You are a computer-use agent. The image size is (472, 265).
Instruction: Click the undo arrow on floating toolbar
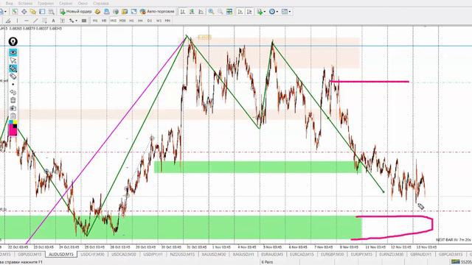point(13,92)
